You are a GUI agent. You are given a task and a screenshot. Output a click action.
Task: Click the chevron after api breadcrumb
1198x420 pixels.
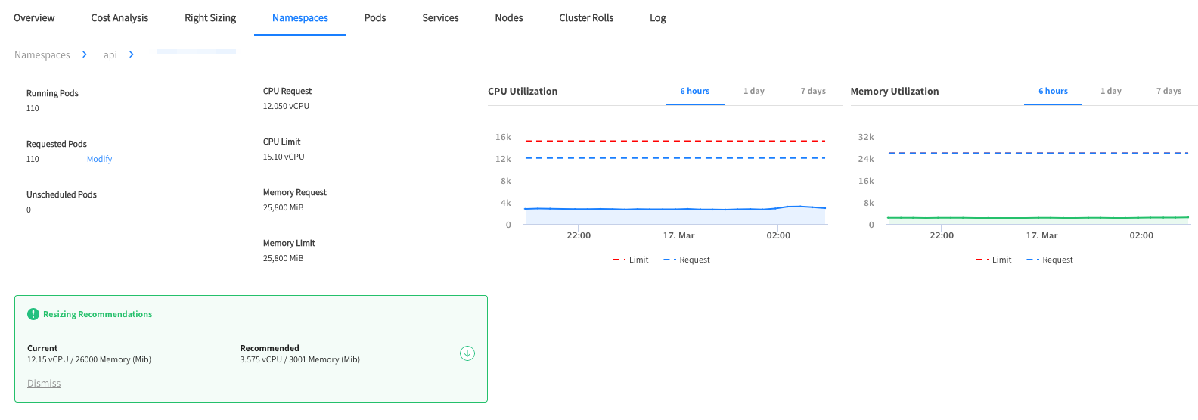pyautogui.click(x=132, y=54)
